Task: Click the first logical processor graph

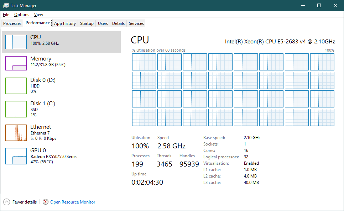Action: pos(144,62)
